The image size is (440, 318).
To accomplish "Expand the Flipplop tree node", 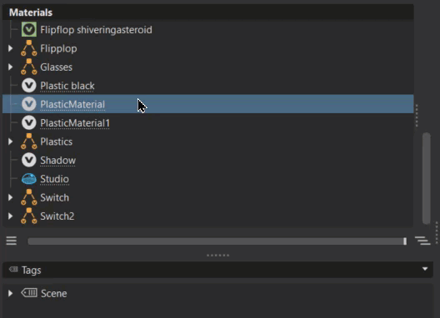I will pos(10,48).
